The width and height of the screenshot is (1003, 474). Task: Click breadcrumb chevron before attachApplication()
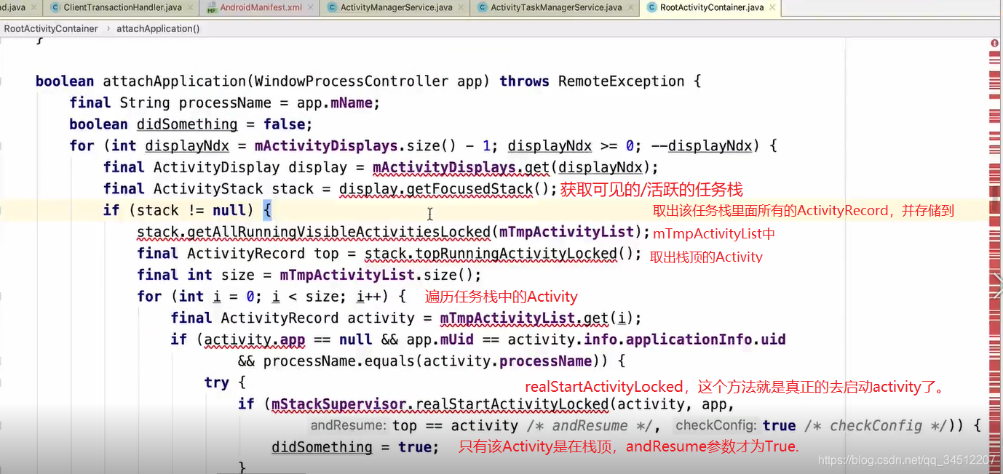click(108, 28)
